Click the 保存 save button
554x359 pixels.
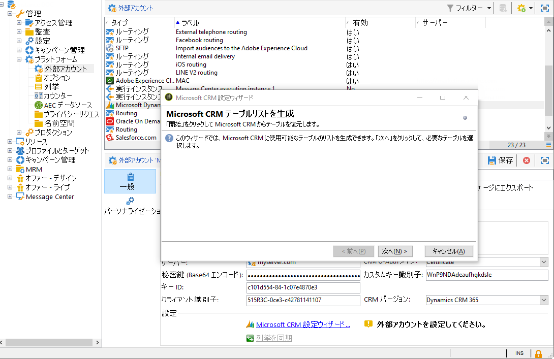coord(500,160)
